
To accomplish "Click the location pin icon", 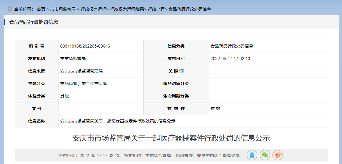I will click(9, 9).
